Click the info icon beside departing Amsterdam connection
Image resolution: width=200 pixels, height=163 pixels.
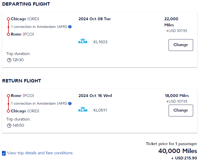click(70, 27)
